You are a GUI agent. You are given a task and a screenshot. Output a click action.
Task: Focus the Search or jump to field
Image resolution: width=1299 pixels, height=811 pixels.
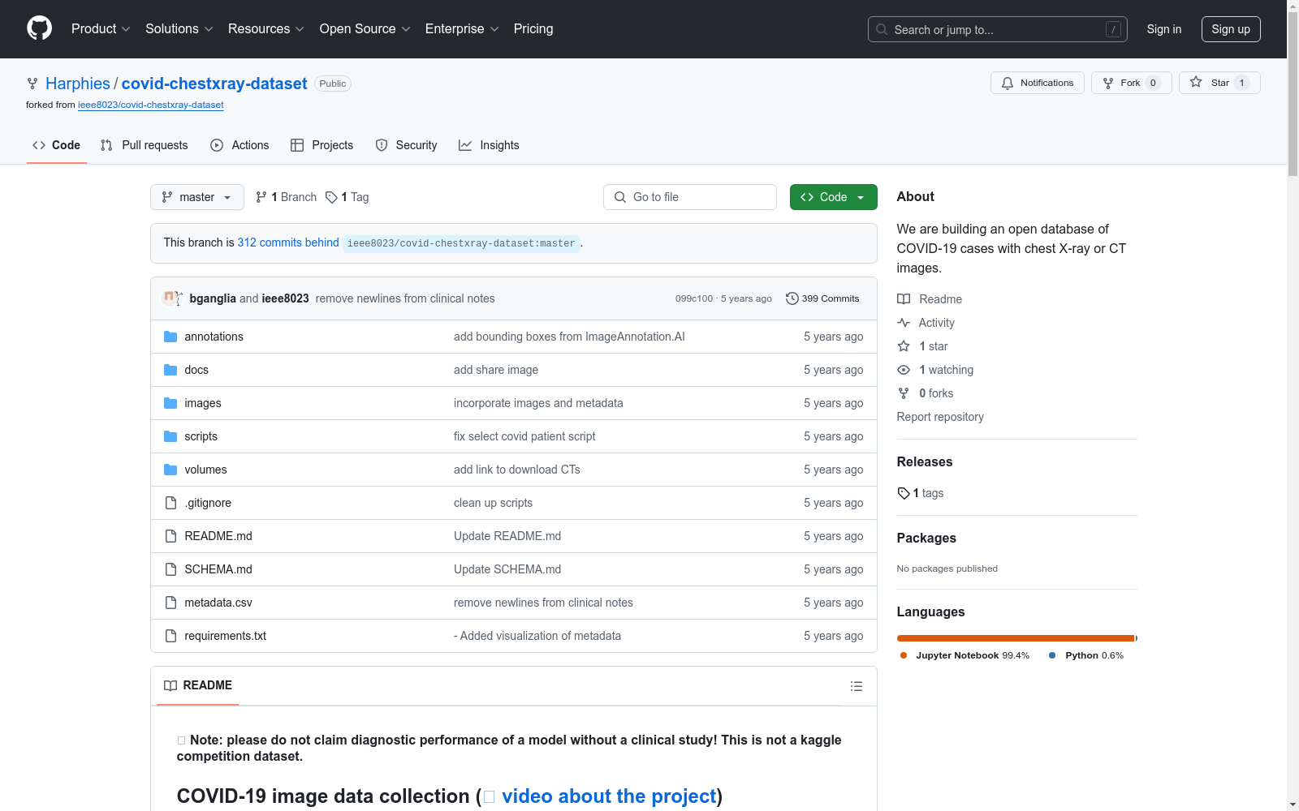(998, 29)
